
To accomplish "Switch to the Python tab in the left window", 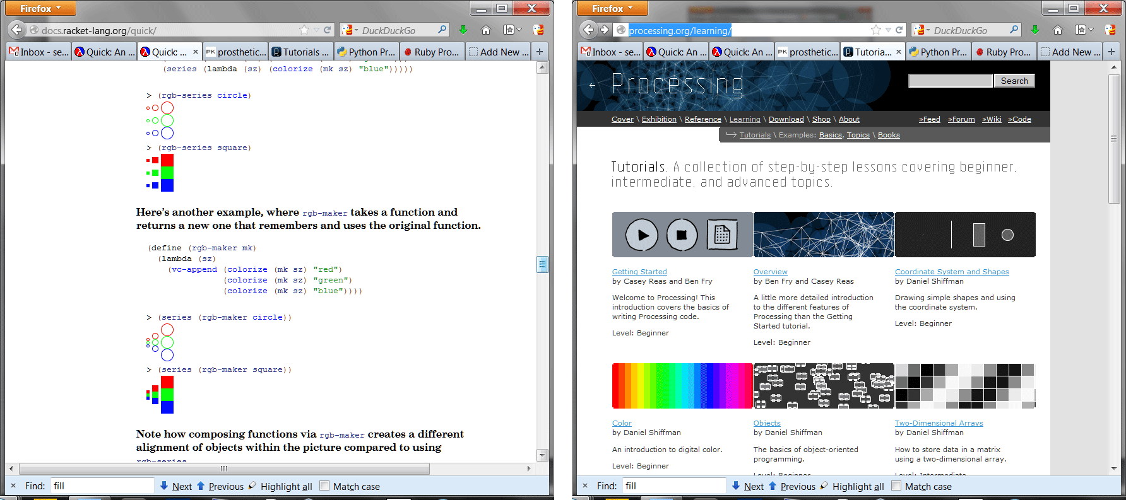I will coord(366,52).
